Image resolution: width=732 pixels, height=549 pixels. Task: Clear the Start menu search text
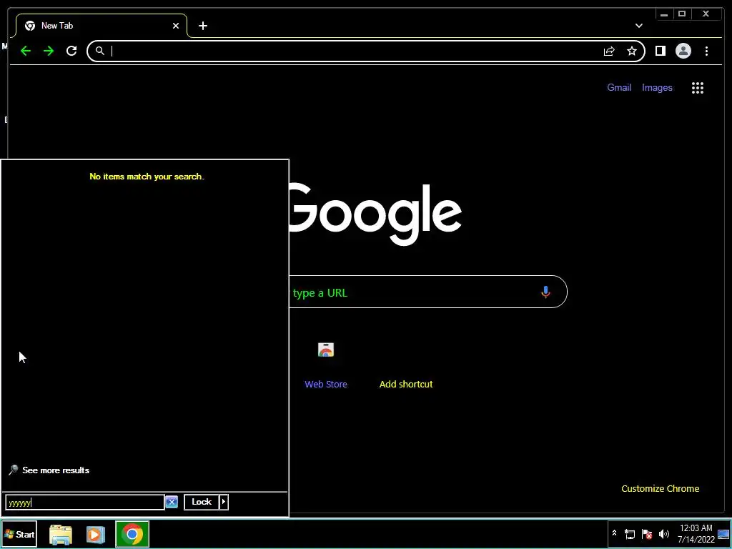(172, 502)
